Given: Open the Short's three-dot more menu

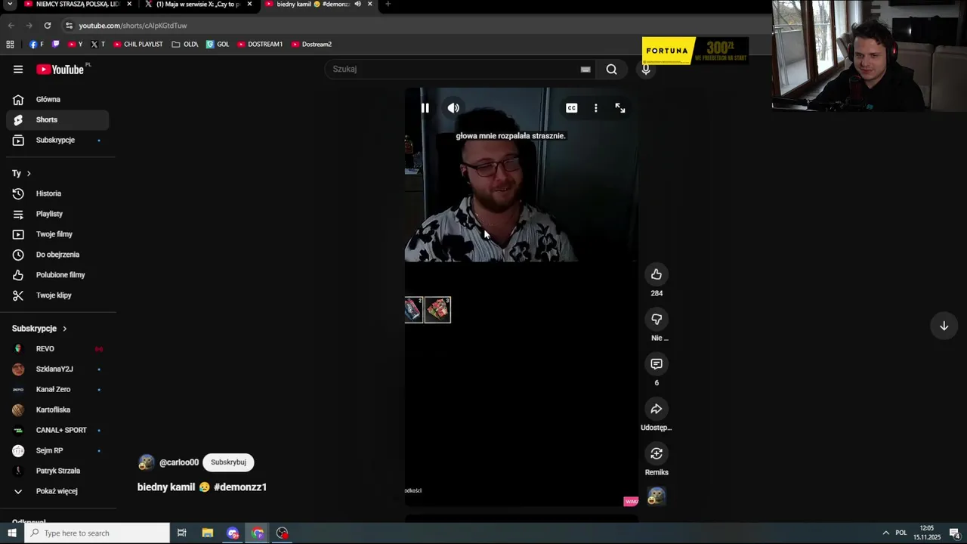Looking at the screenshot, I should 596,108.
